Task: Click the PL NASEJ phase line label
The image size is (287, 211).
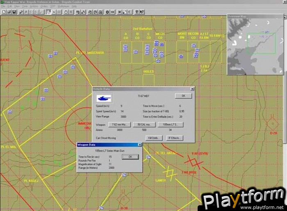Action: 31,181
